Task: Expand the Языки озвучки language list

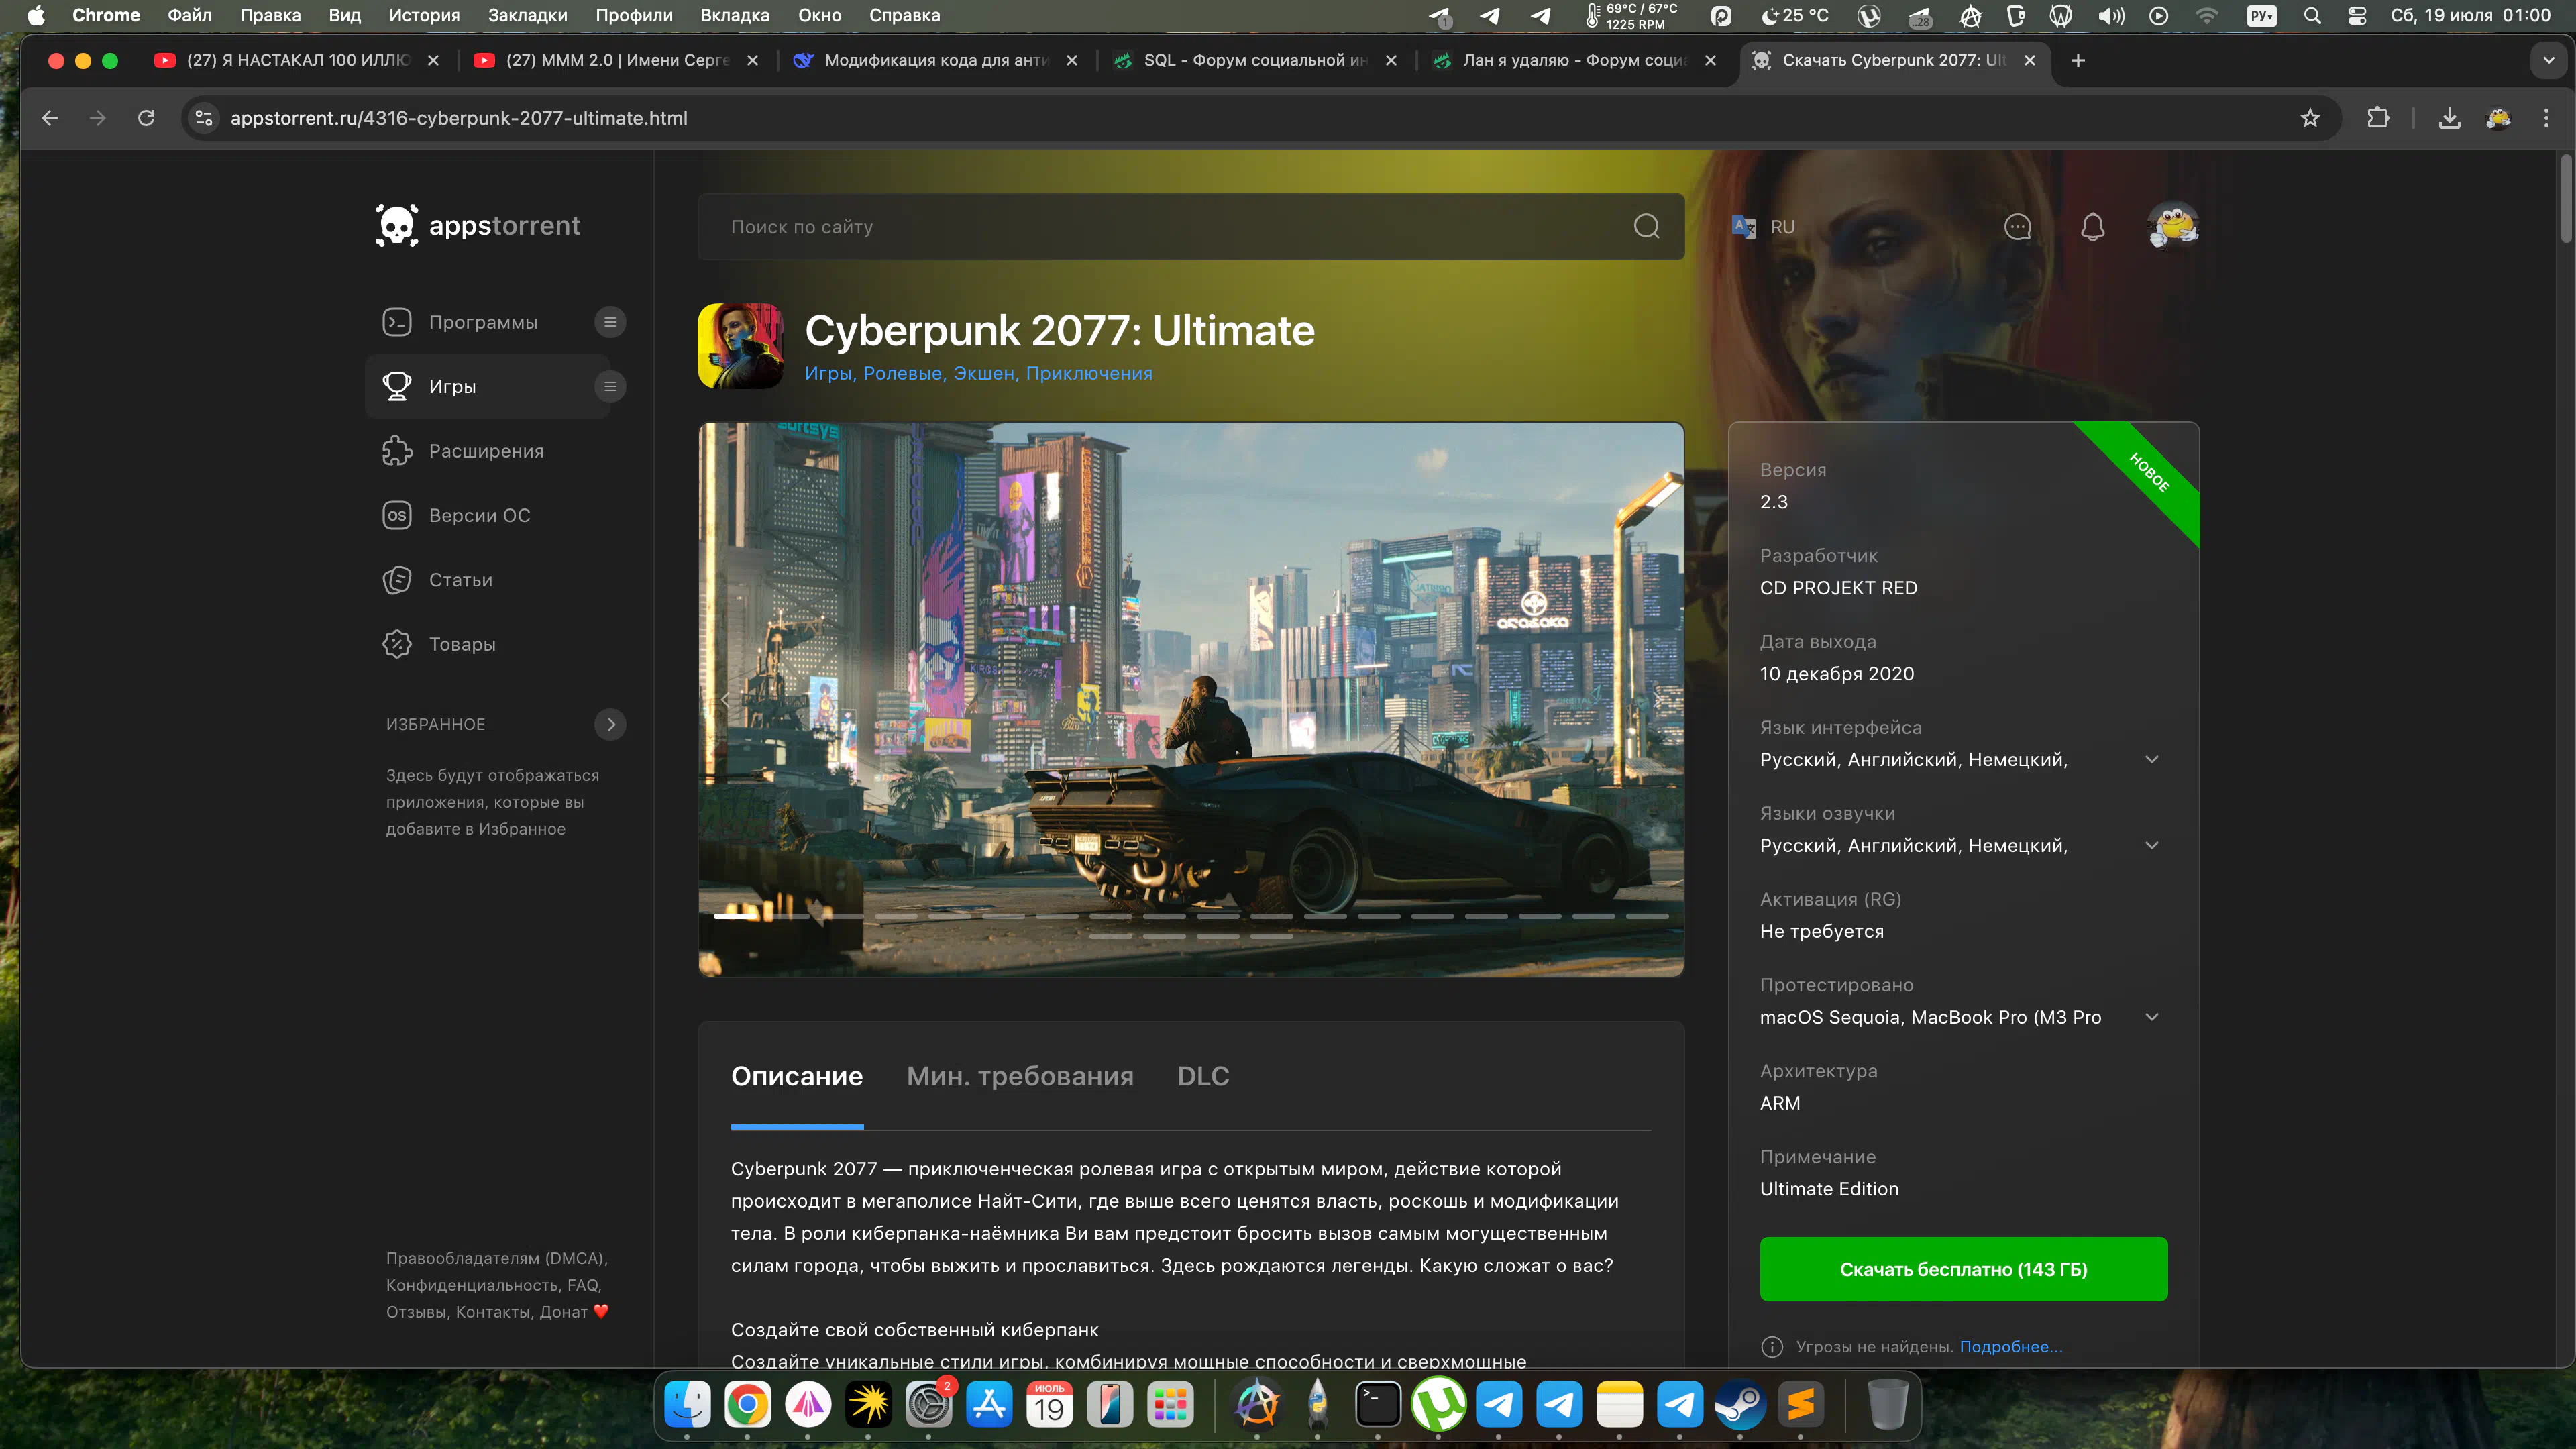Action: coord(2152,846)
